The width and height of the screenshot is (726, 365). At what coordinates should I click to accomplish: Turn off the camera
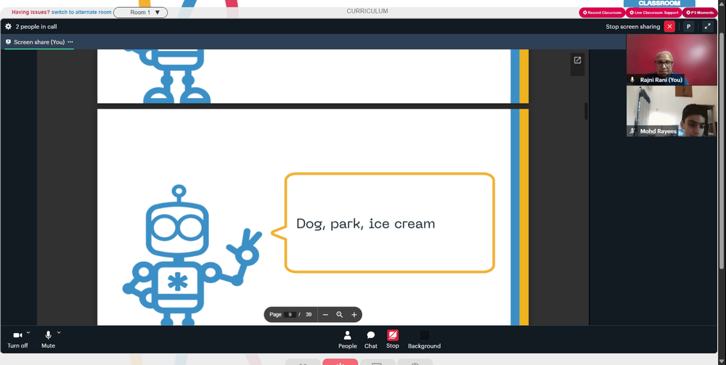click(17, 340)
